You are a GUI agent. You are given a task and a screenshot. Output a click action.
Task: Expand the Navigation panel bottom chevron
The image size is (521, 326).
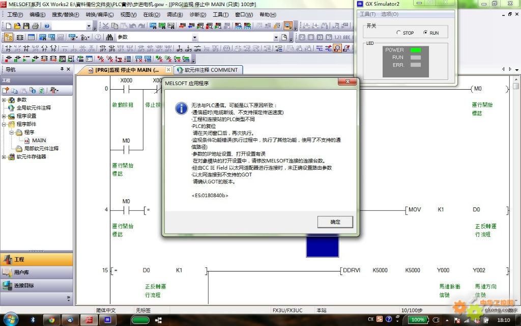tap(69, 298)
